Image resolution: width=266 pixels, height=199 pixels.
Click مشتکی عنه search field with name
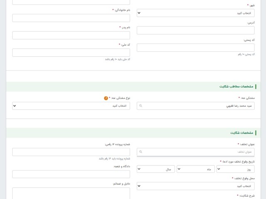196,106
